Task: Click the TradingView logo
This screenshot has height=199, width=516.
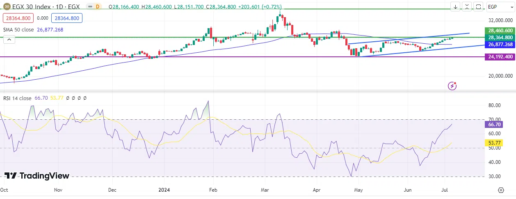Action: coord(37,176)
